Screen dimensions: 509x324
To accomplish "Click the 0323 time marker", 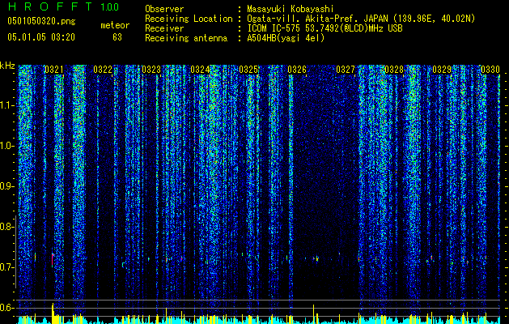I will tap(151, 70).
